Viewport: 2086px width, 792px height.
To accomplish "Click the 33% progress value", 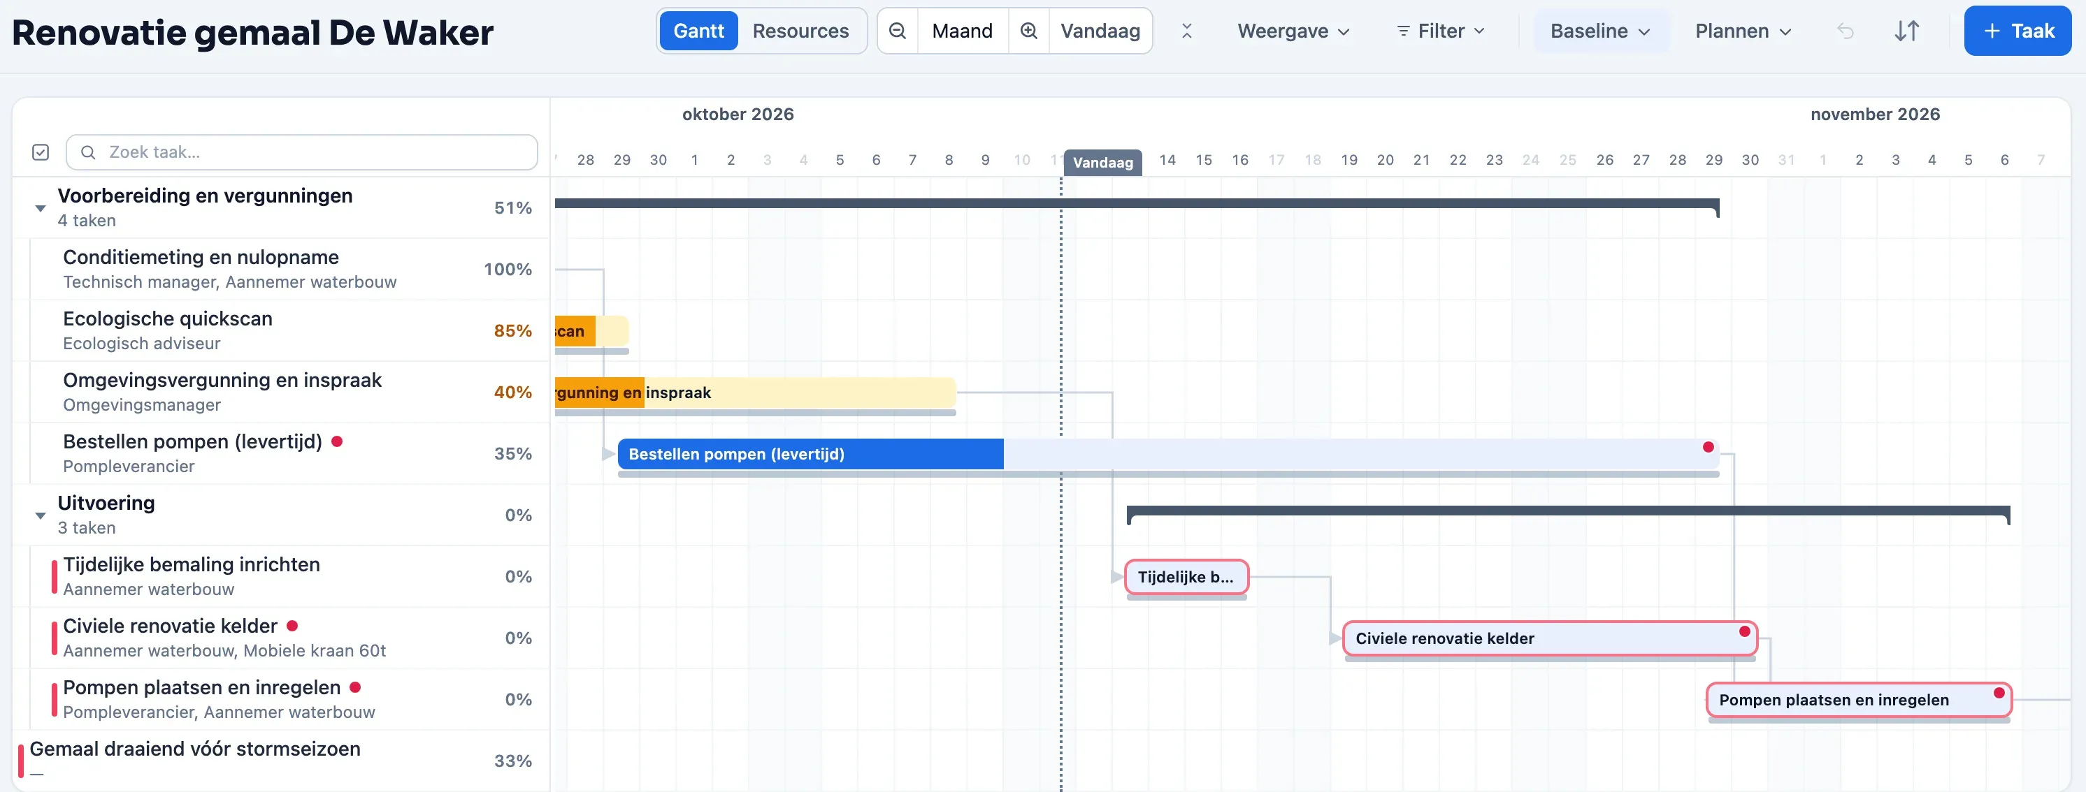I will [512, 761].
